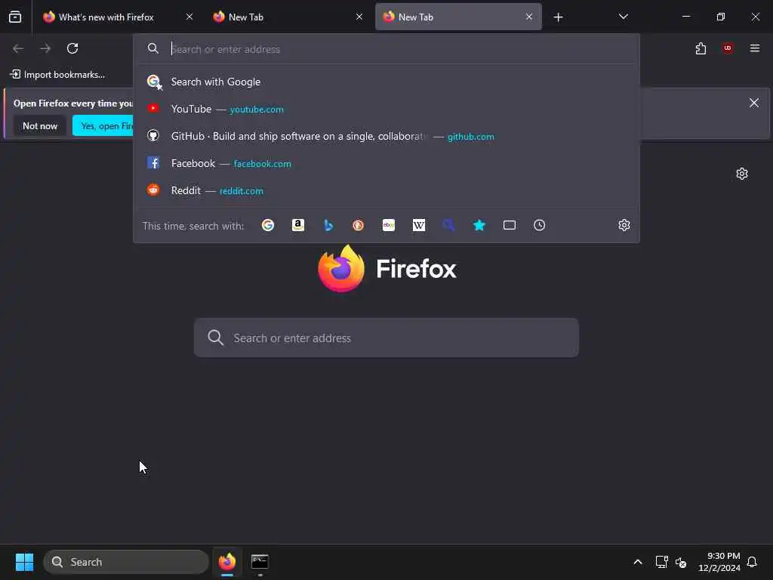The width and height of the screenshot is (773, 580).
Task: Open the notifications bell icon
Action: 753,562
